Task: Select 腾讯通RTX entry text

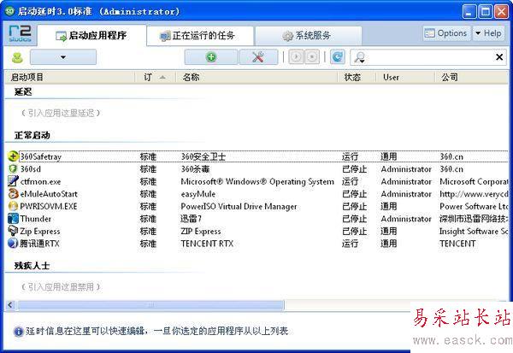Action: (39, 244)
